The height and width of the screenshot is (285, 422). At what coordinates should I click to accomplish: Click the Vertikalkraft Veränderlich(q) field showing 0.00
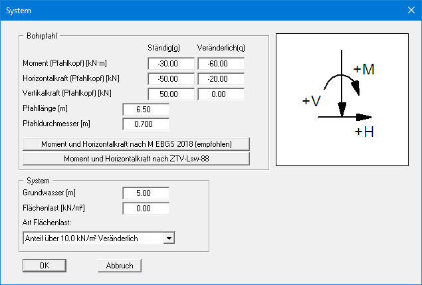(221, 94)
